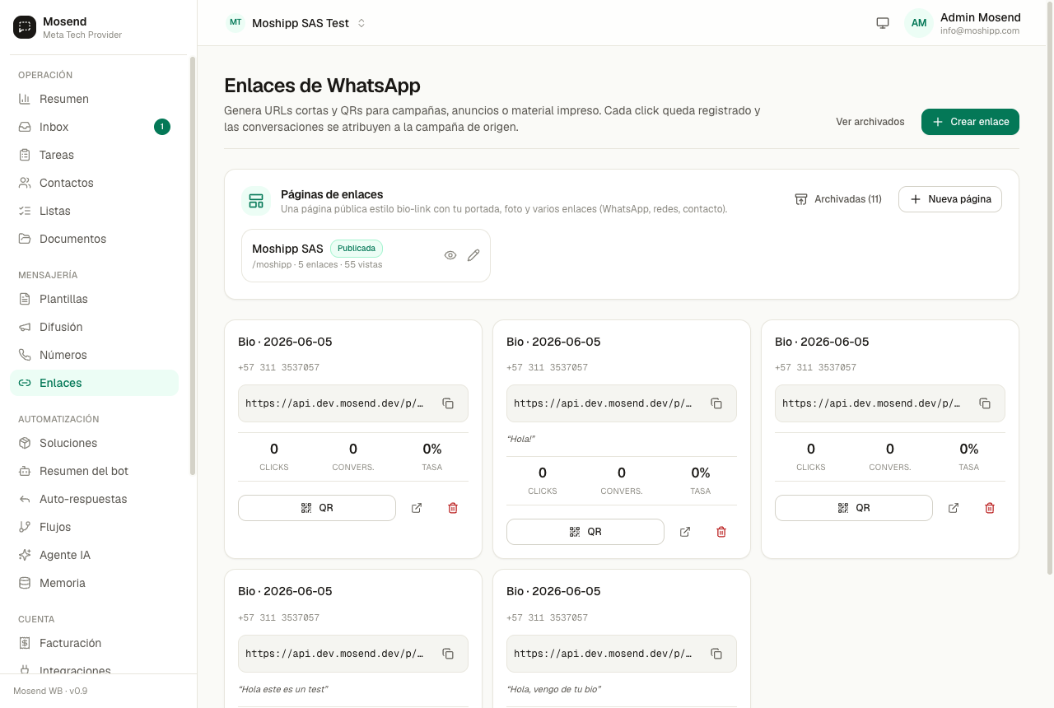Copy URL in "Hola este es un test" card
This screenshot has width=1054, height=708.
click(x=448, y=654)
